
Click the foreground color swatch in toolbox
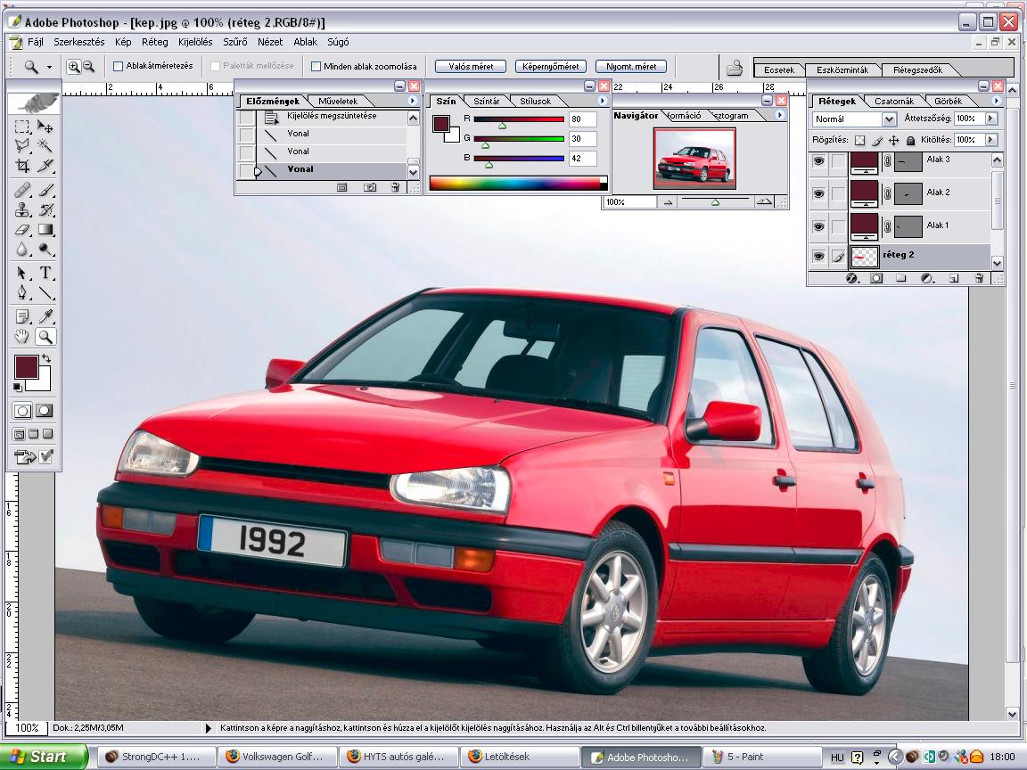(27, 366)
